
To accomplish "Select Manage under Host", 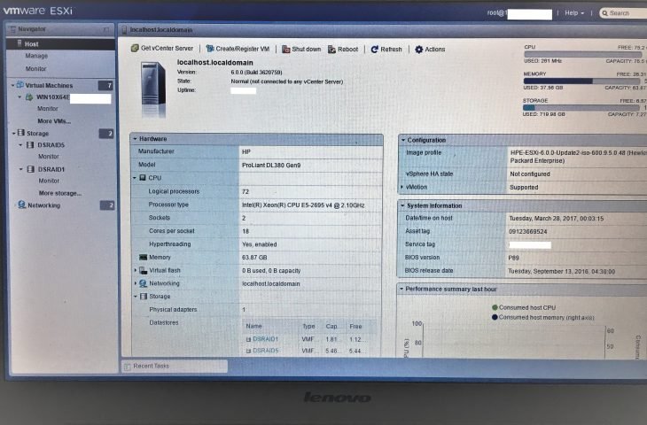I will (36, 56).
